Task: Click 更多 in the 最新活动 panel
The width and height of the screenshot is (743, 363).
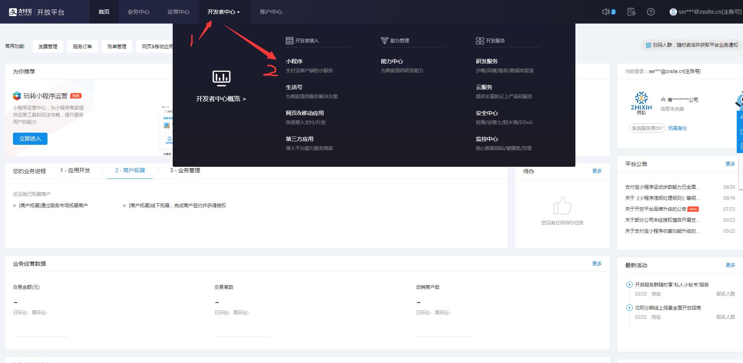Action: click(730, 265)
